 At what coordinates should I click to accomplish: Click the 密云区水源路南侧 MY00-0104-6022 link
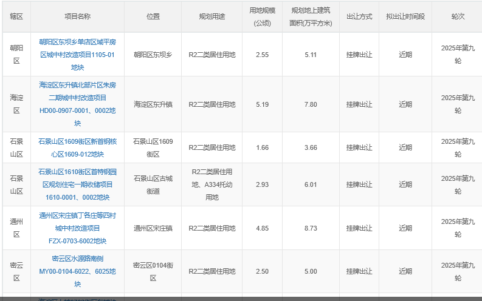pyautogui.click(x=77, y=271)
